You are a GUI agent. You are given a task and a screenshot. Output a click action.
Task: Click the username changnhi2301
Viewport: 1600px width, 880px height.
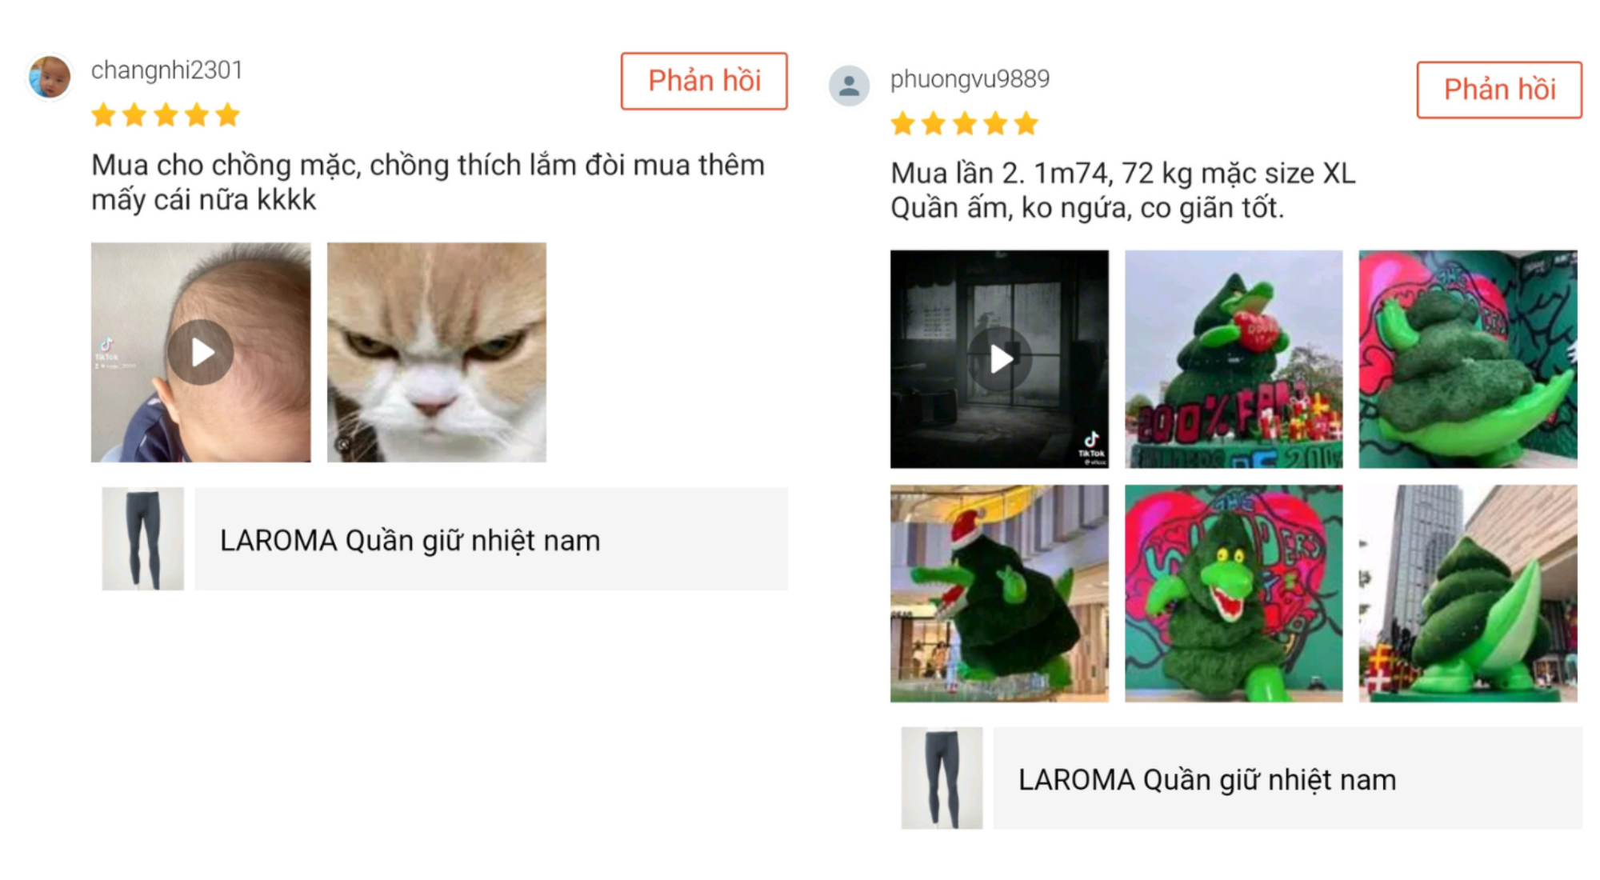pyautogui.click(x=166, y=70)
